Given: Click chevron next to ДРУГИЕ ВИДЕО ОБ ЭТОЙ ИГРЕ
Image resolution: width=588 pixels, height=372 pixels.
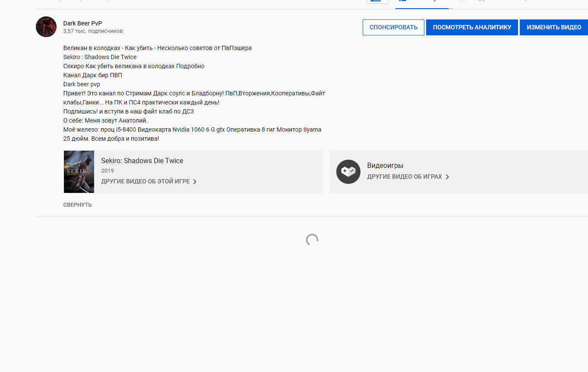Looking at the screenshot, I should tap(195, 182).
